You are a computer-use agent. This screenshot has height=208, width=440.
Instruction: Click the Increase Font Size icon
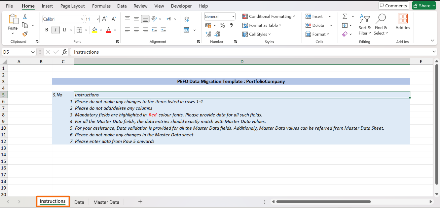(x=105, y=19)
